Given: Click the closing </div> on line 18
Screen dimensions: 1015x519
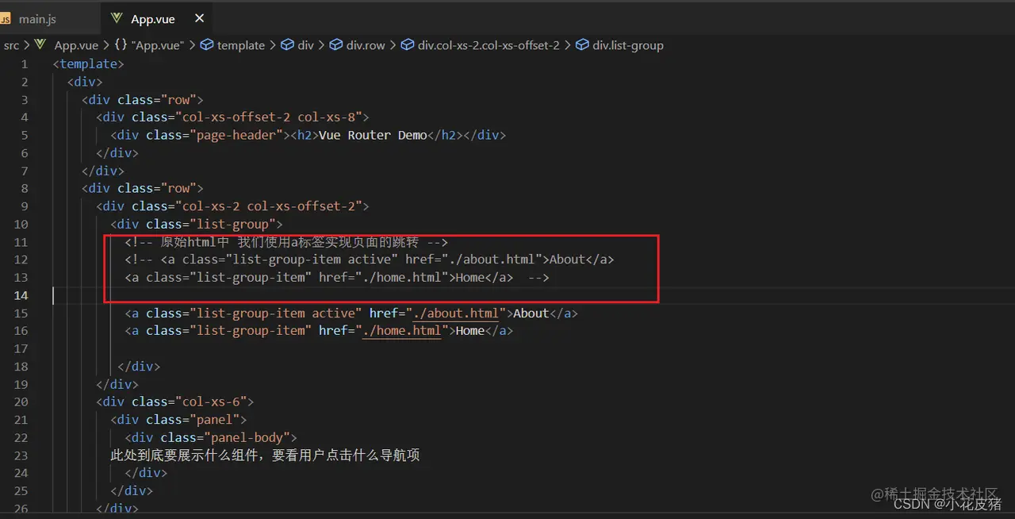Looking at the screenshot, I should point(139,366).
